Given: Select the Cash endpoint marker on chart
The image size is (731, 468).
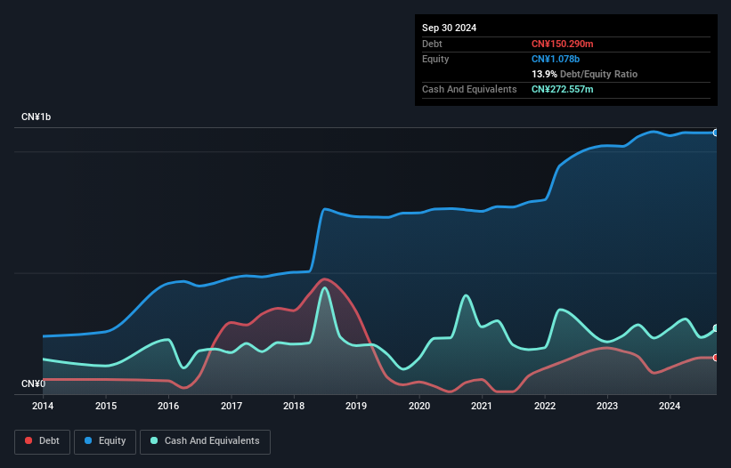Looking at the screenshot, I should tap(716, 328).
